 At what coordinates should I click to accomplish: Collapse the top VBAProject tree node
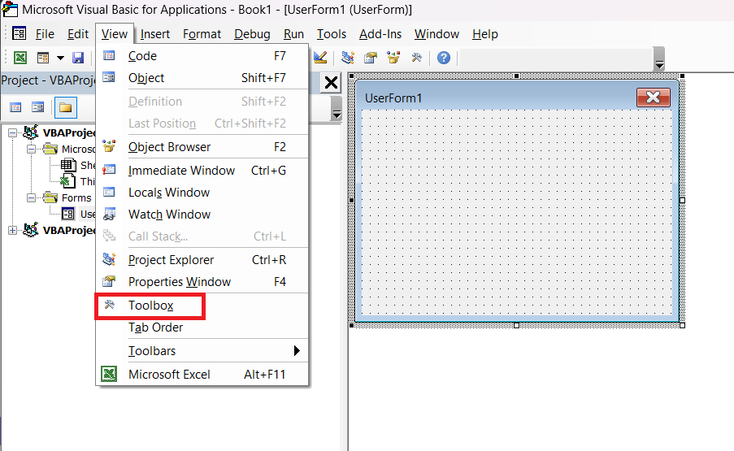[x=13, y=133]
